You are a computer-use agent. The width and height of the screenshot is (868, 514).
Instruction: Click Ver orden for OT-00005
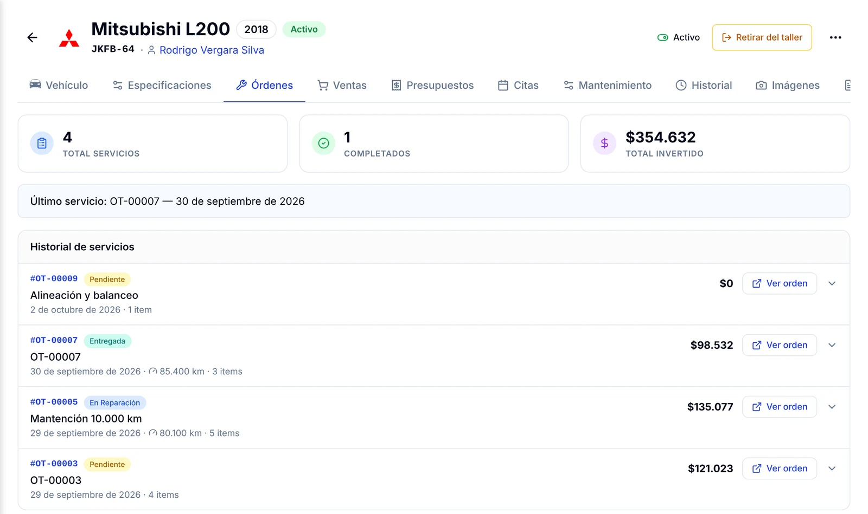click(x=780, y=407)
